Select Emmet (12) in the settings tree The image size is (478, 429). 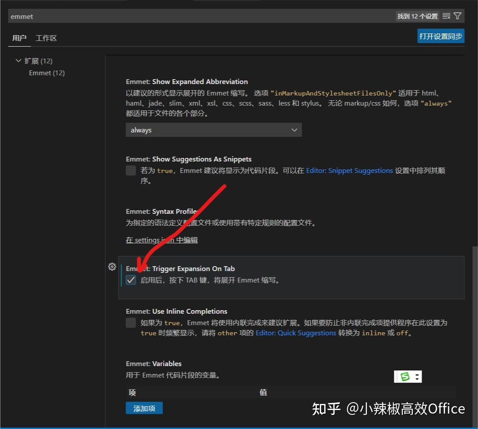tap(46, 73)
